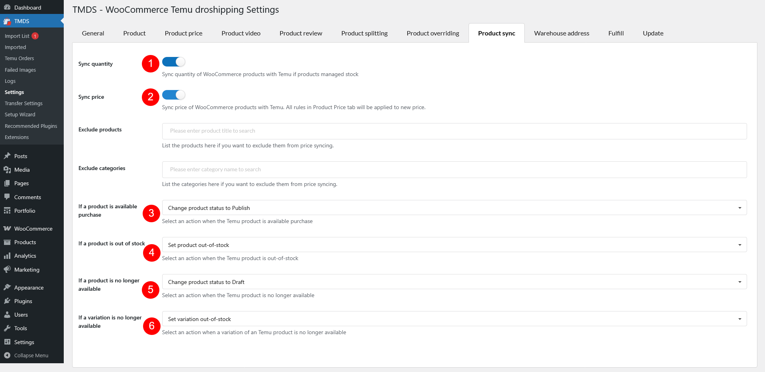Click the Products box icon

tap(7, 242)
